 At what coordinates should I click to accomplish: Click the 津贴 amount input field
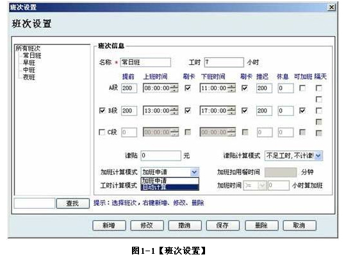[161, 155]
